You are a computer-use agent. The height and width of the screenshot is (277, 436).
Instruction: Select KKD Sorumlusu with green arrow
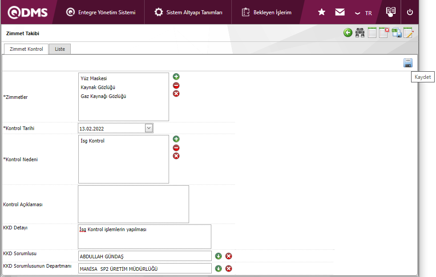(x=218, y=256)
